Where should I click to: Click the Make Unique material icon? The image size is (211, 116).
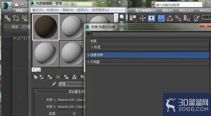(x=74, y=77)
